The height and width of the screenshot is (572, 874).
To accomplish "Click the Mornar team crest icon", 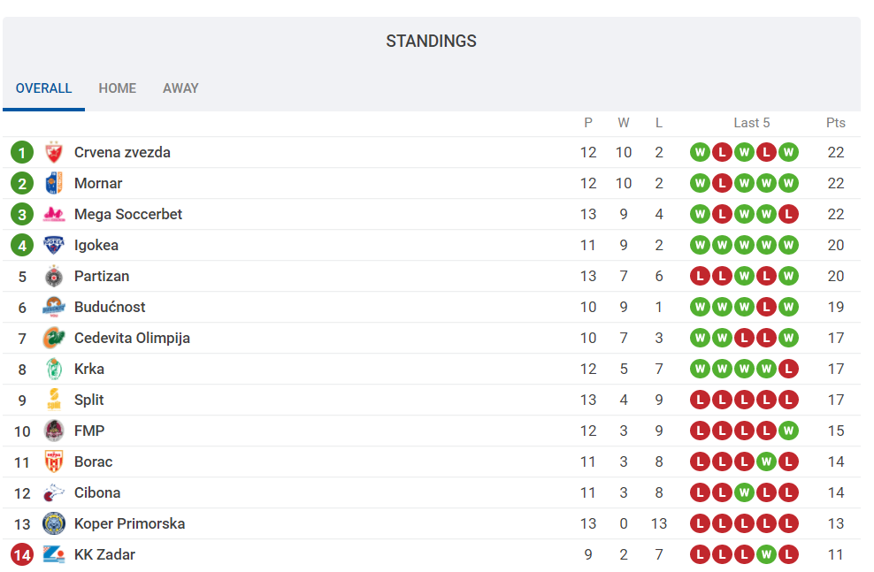I will coord(54,183).
